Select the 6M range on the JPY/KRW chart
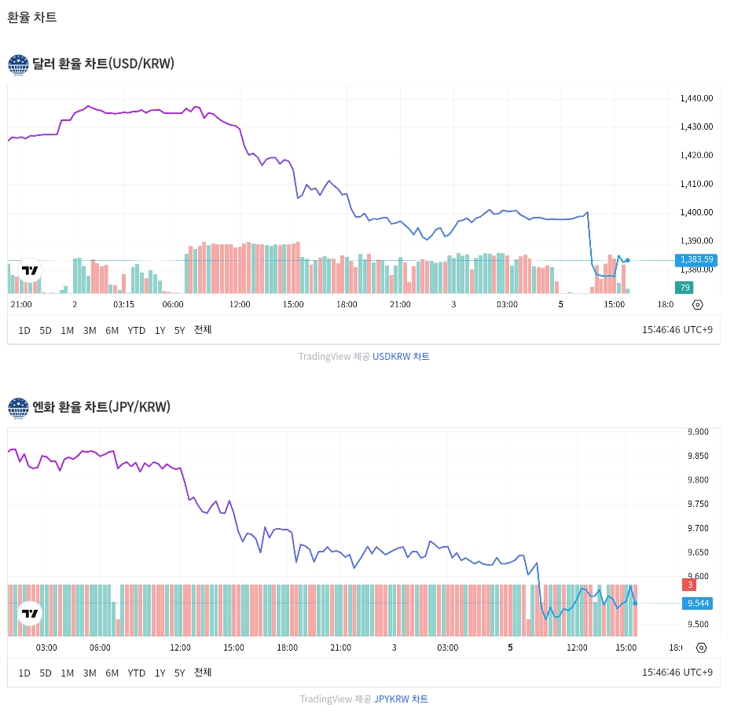 112,673
